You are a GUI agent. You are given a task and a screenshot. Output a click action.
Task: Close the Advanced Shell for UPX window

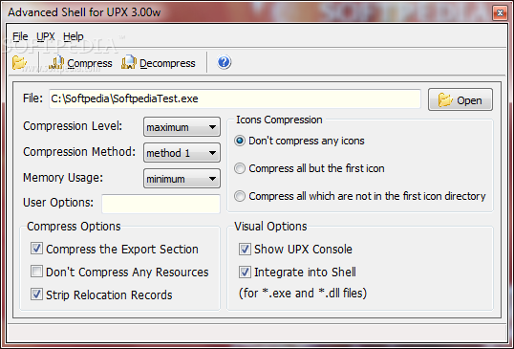[500, 12]
